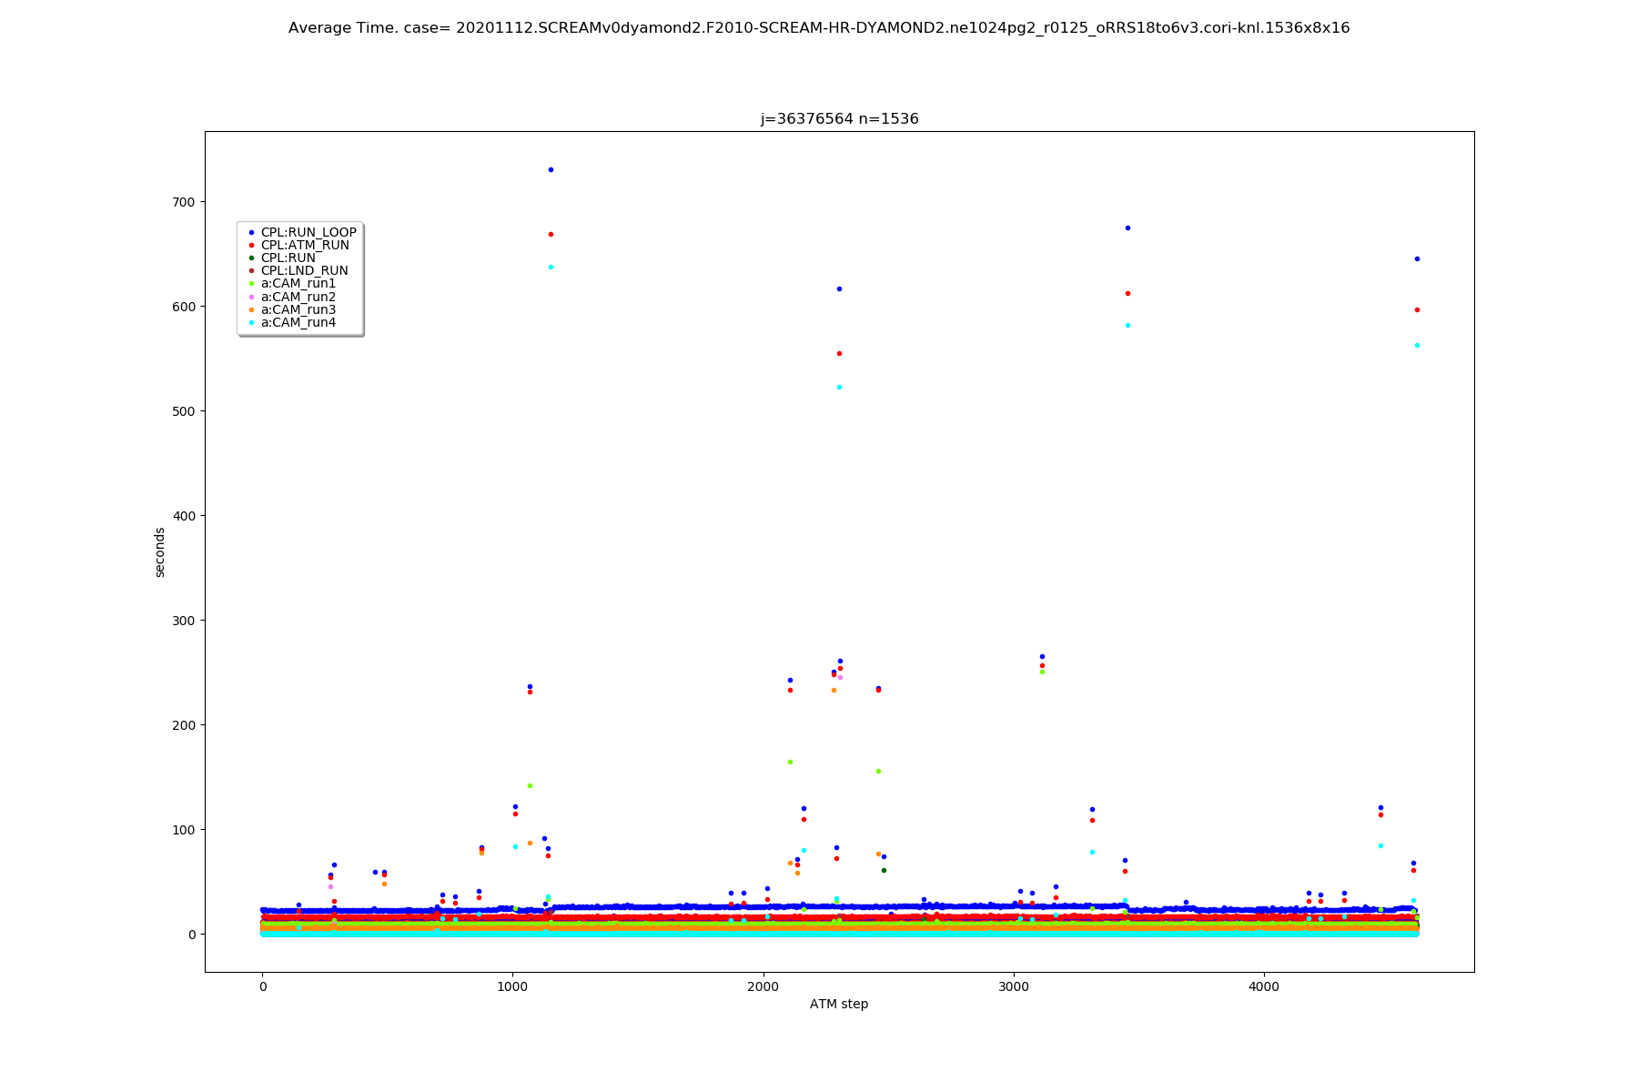Click the CPL:ATM_RUN red legend marker
The width and height of the screenshot is (1638, 1092).
coord(252,246)
